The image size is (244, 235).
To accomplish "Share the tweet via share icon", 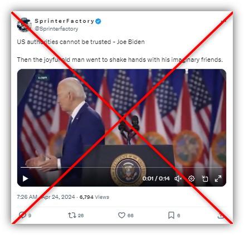I will click(221, 215).
